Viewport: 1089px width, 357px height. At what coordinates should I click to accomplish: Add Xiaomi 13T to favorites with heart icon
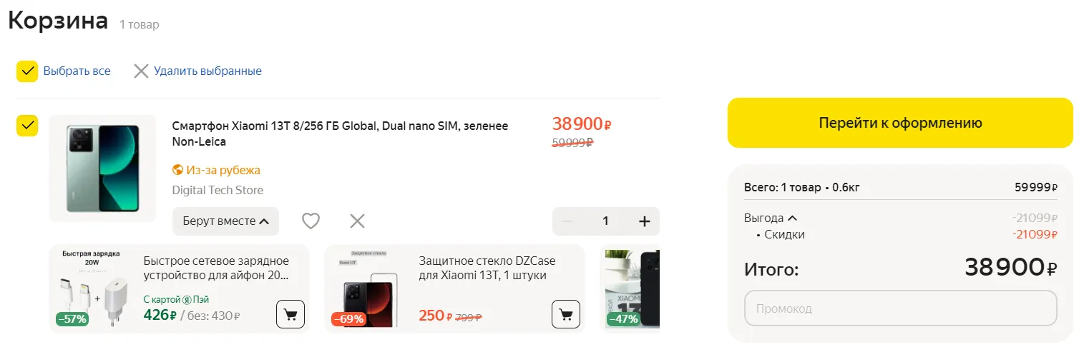(311, 221)
